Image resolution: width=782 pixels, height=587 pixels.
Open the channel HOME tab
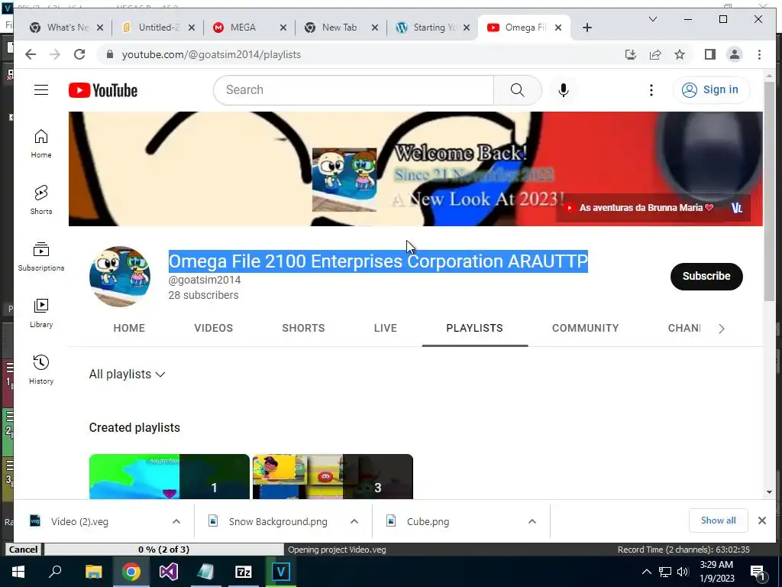[128, 328]
